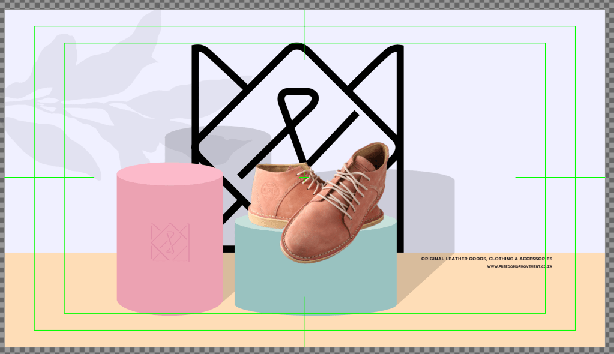The image size is (614, 354).
Task: Select the leaf shadow in the top-left background
Action: coord(90,90)
